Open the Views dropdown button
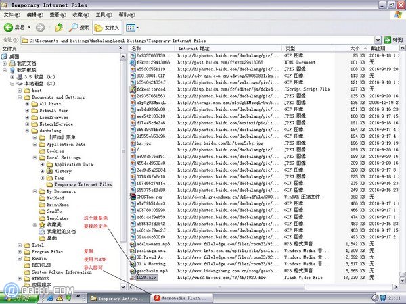406x304 pixels. click(x=132, y=28)
